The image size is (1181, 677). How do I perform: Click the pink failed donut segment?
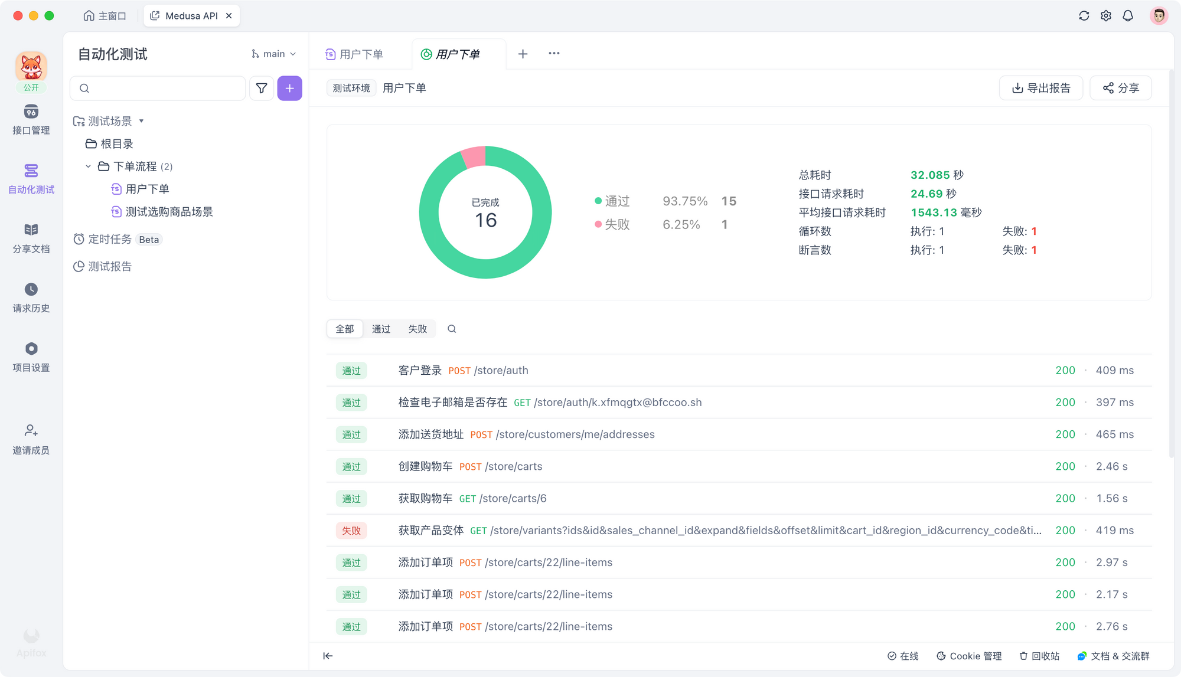tap(474, 158)
